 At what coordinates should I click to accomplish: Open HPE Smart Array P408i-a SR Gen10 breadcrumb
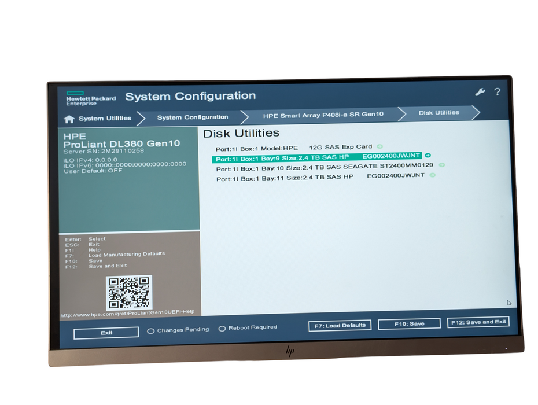(x=323, y=115)
